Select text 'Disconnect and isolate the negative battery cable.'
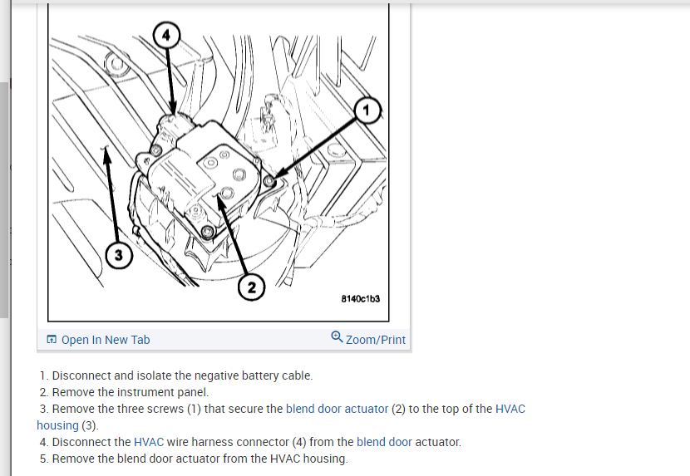 coord(182,375)
